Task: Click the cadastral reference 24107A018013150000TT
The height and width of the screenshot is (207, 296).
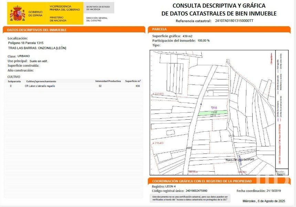Action: click(234, 21)
